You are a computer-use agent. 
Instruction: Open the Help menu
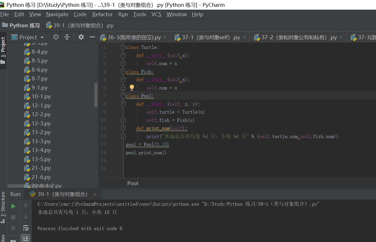tap(197, 14)
